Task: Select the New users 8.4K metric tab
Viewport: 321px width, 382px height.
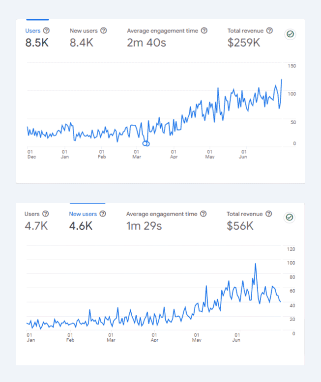Action: (88, 37)
